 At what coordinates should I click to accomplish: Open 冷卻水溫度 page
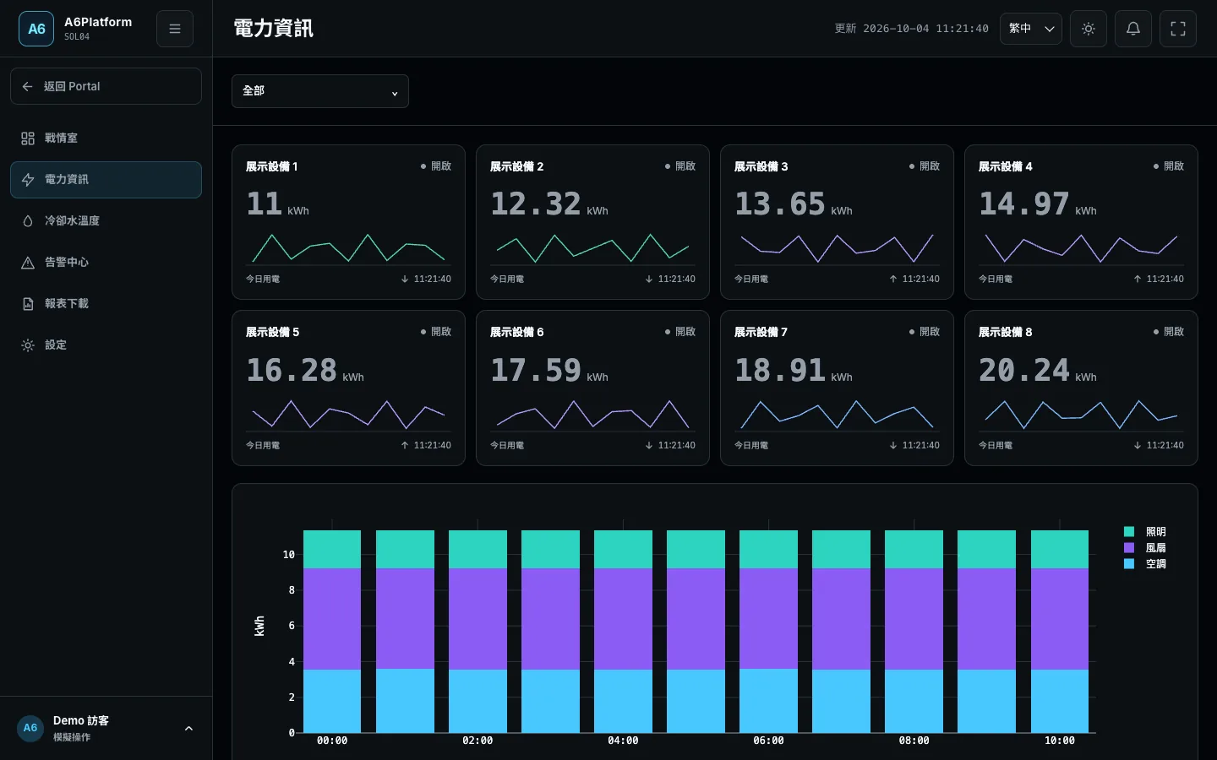(106, 221)
